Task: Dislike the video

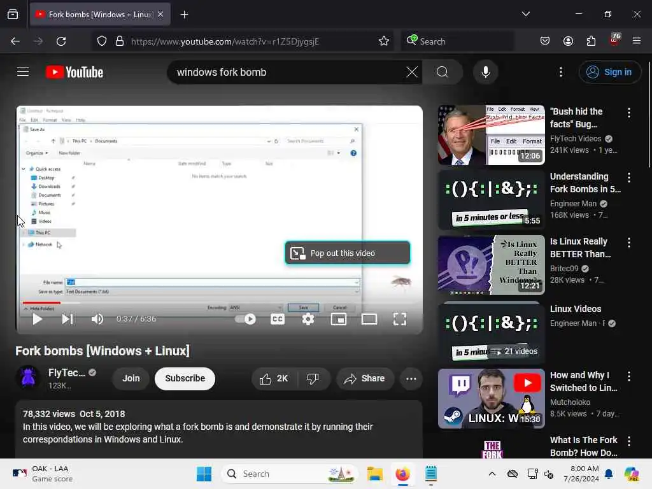Action: [x=313, y=378]
